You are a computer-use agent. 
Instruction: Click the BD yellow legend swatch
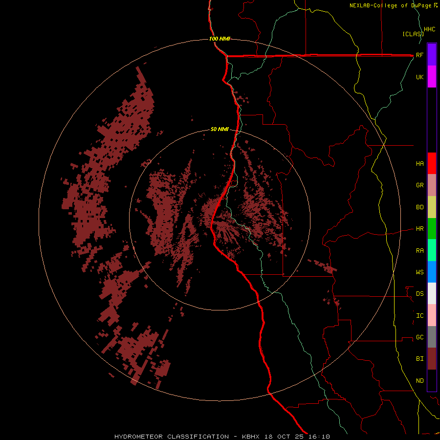click(x=432, y=207)
